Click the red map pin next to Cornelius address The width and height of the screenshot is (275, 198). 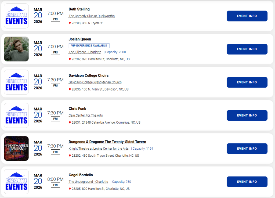coord(70,123)
